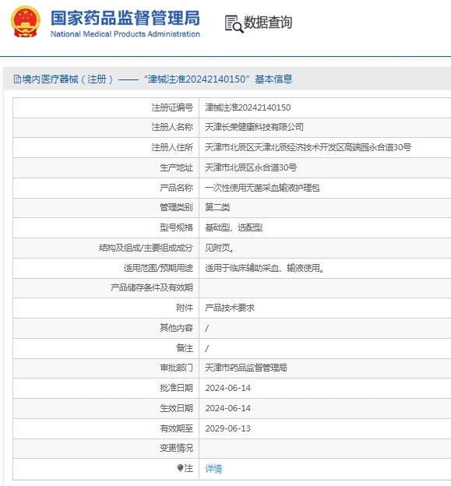
Task: Click the 产品名称 label
Action: pos(176,188)
